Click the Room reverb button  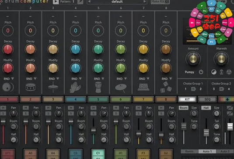click(x=183, y=108)
